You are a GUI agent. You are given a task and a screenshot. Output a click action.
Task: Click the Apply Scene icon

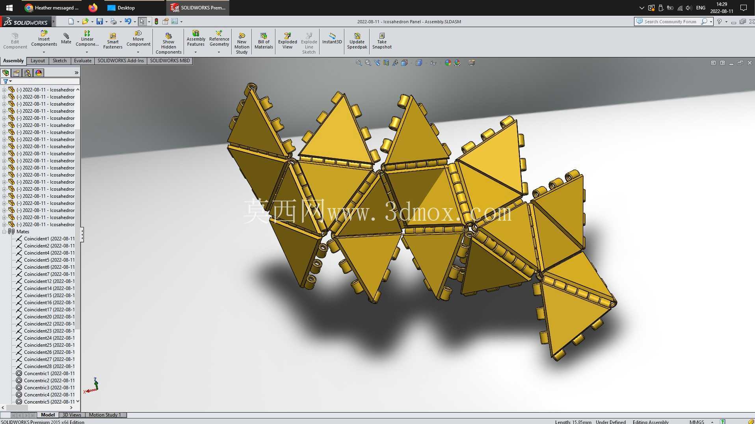[x=457, y=63]
